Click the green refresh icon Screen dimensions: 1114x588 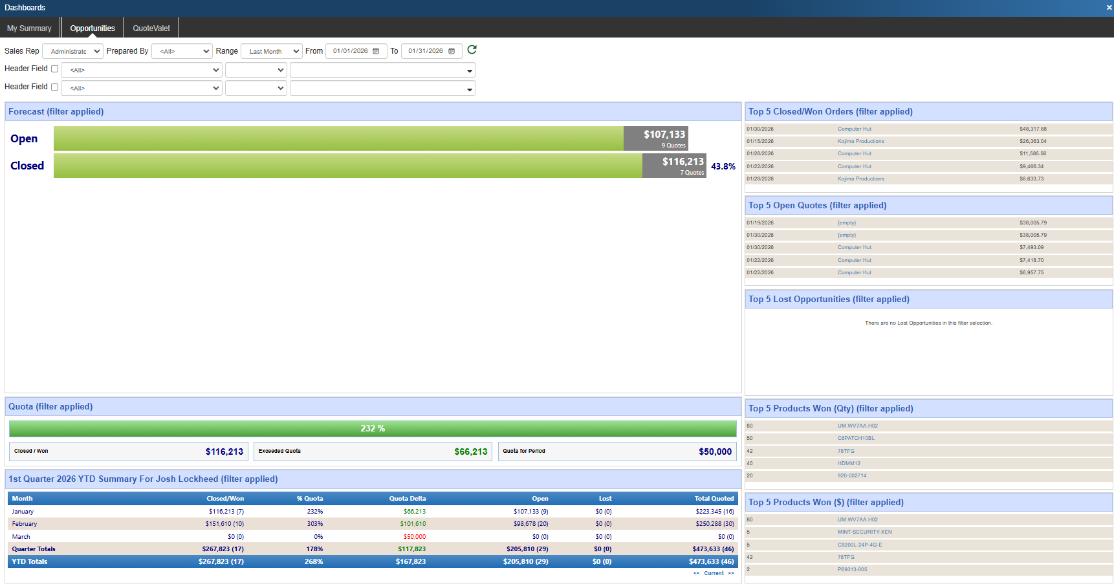(472, 50)
